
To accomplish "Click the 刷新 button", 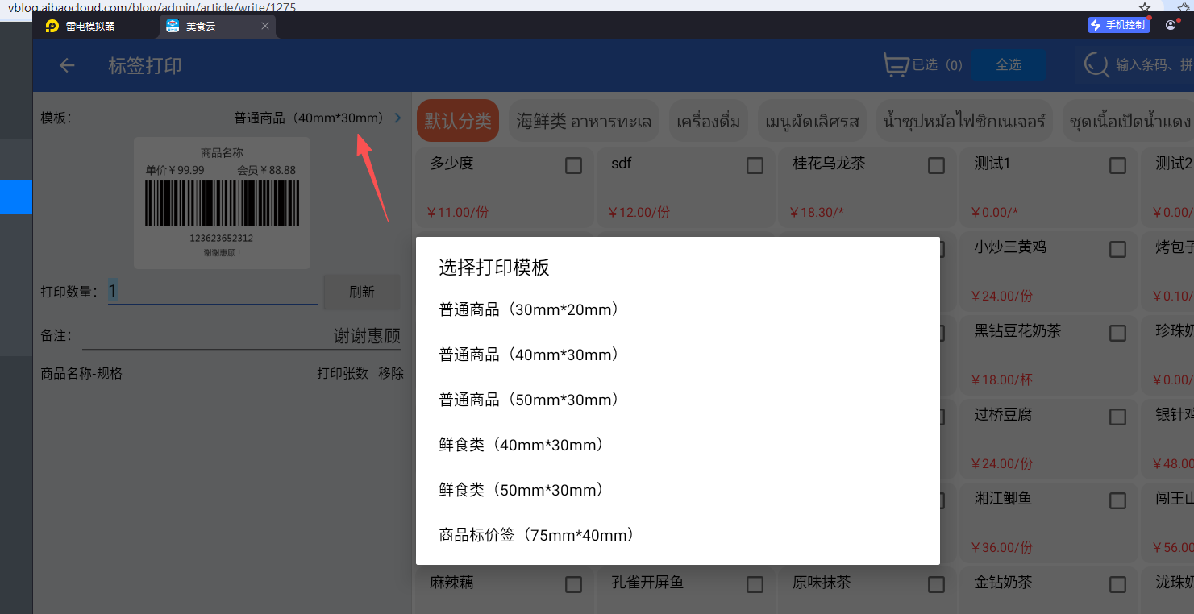I will pyautogui.click(x=361, y=292).
